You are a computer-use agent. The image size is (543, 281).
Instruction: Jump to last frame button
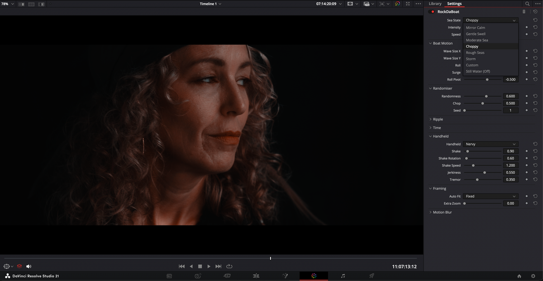click(219, 267)
